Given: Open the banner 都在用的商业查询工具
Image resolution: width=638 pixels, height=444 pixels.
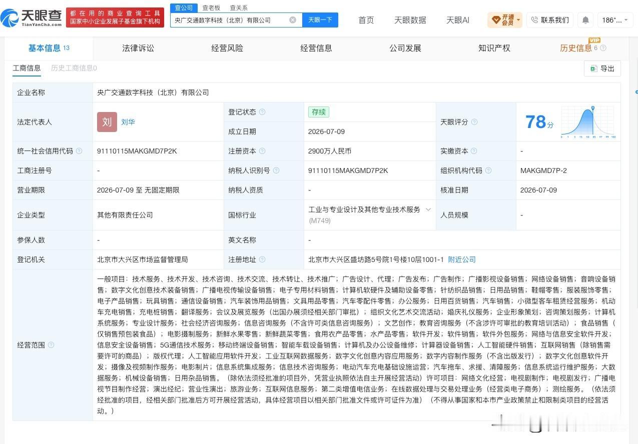Looking at the screenshot, I should [115, 17].
